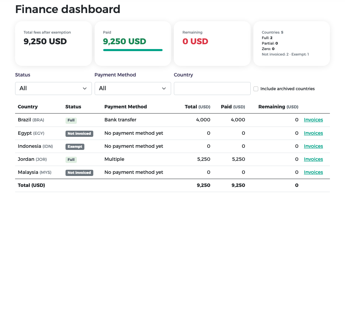This screenshot has width=345, height=320.
Task: Click the Not invoiced badge for Egypt
Action: click(79, 133)
